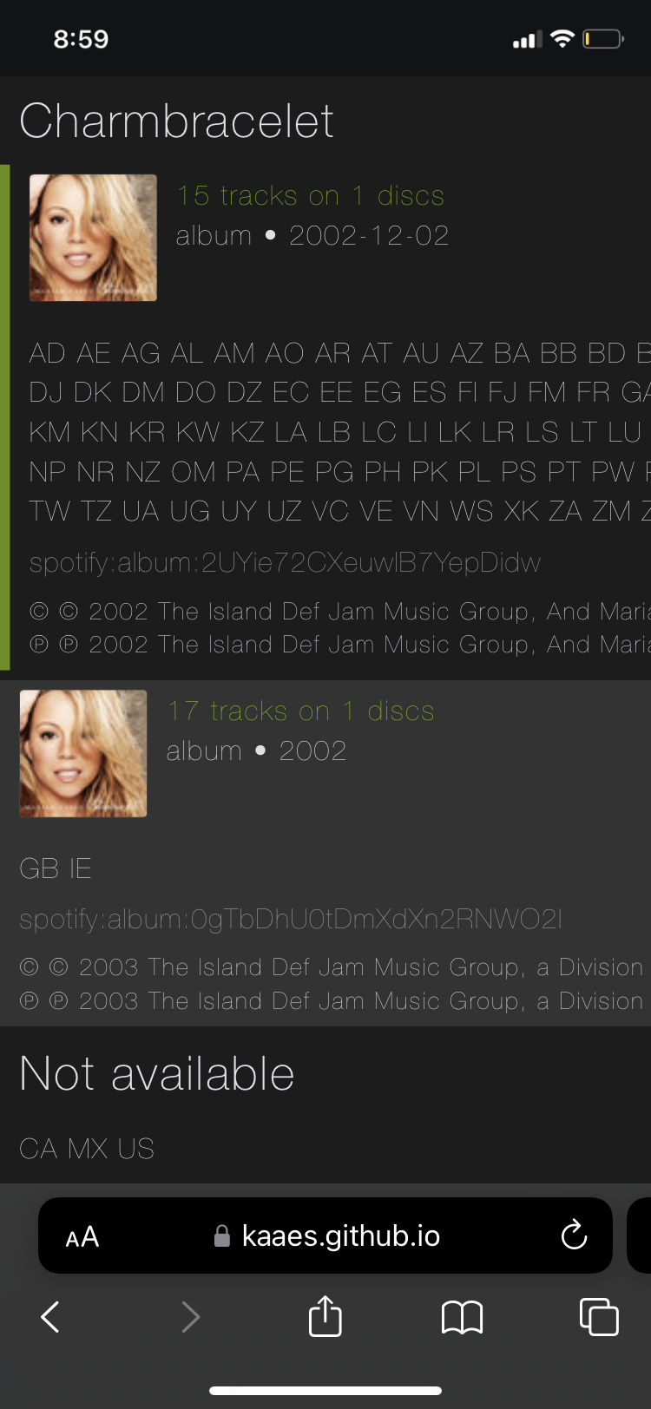Select spotify:album:0gTbDhU0tDmXdXn2RNWO2I URI text
This screenshot has height=1409, width=651.
click(291, 919)
